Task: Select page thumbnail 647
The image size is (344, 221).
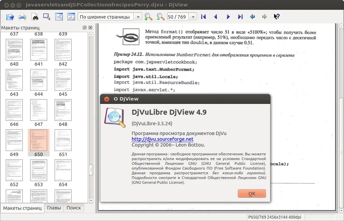Action: 39,110
